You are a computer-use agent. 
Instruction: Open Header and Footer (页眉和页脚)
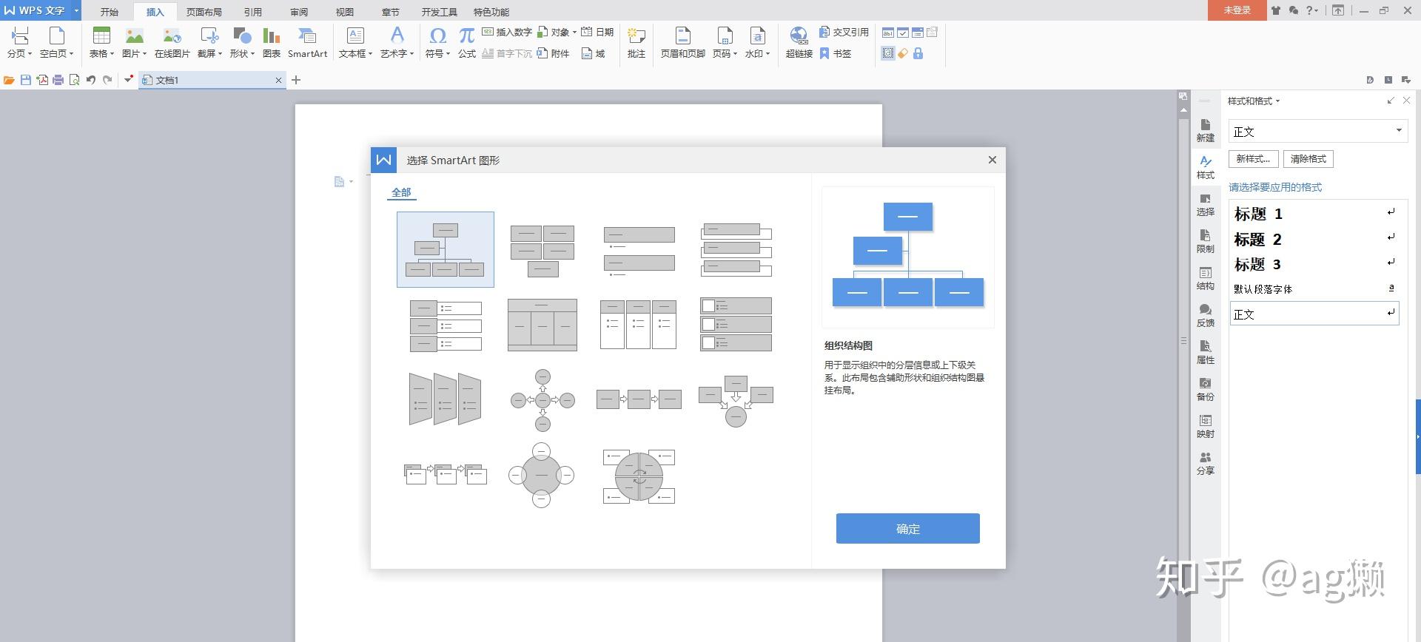[x=682, y=42]
